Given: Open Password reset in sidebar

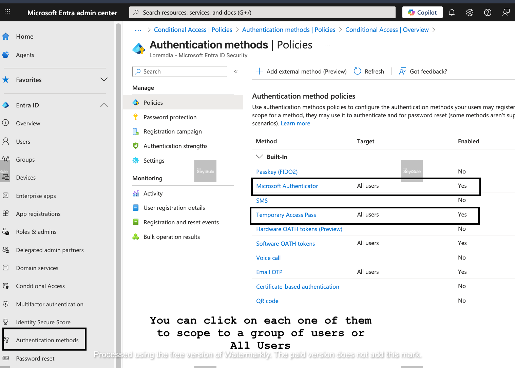Looking at the screenshot, I should (35, 359).
